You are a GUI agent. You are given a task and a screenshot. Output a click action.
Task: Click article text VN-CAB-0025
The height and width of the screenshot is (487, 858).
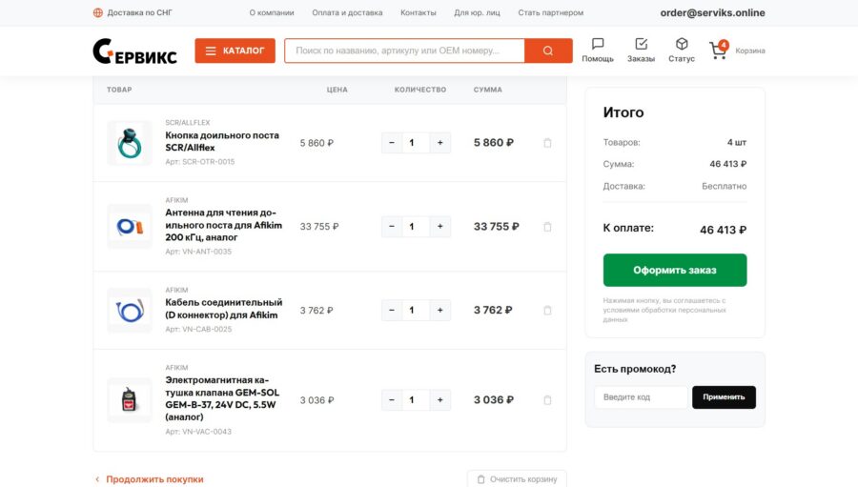pos(207,330)
